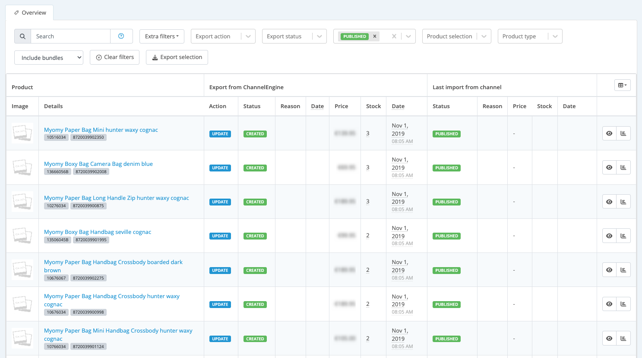Click the search magnifier icon

(x=22, y=36)
